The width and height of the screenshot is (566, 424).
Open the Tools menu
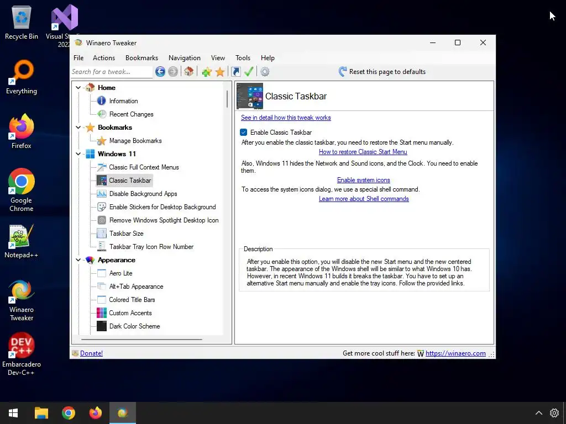tap(243, 57)
